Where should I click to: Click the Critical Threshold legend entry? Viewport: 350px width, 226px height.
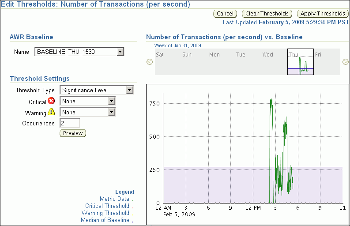(107, 206)
